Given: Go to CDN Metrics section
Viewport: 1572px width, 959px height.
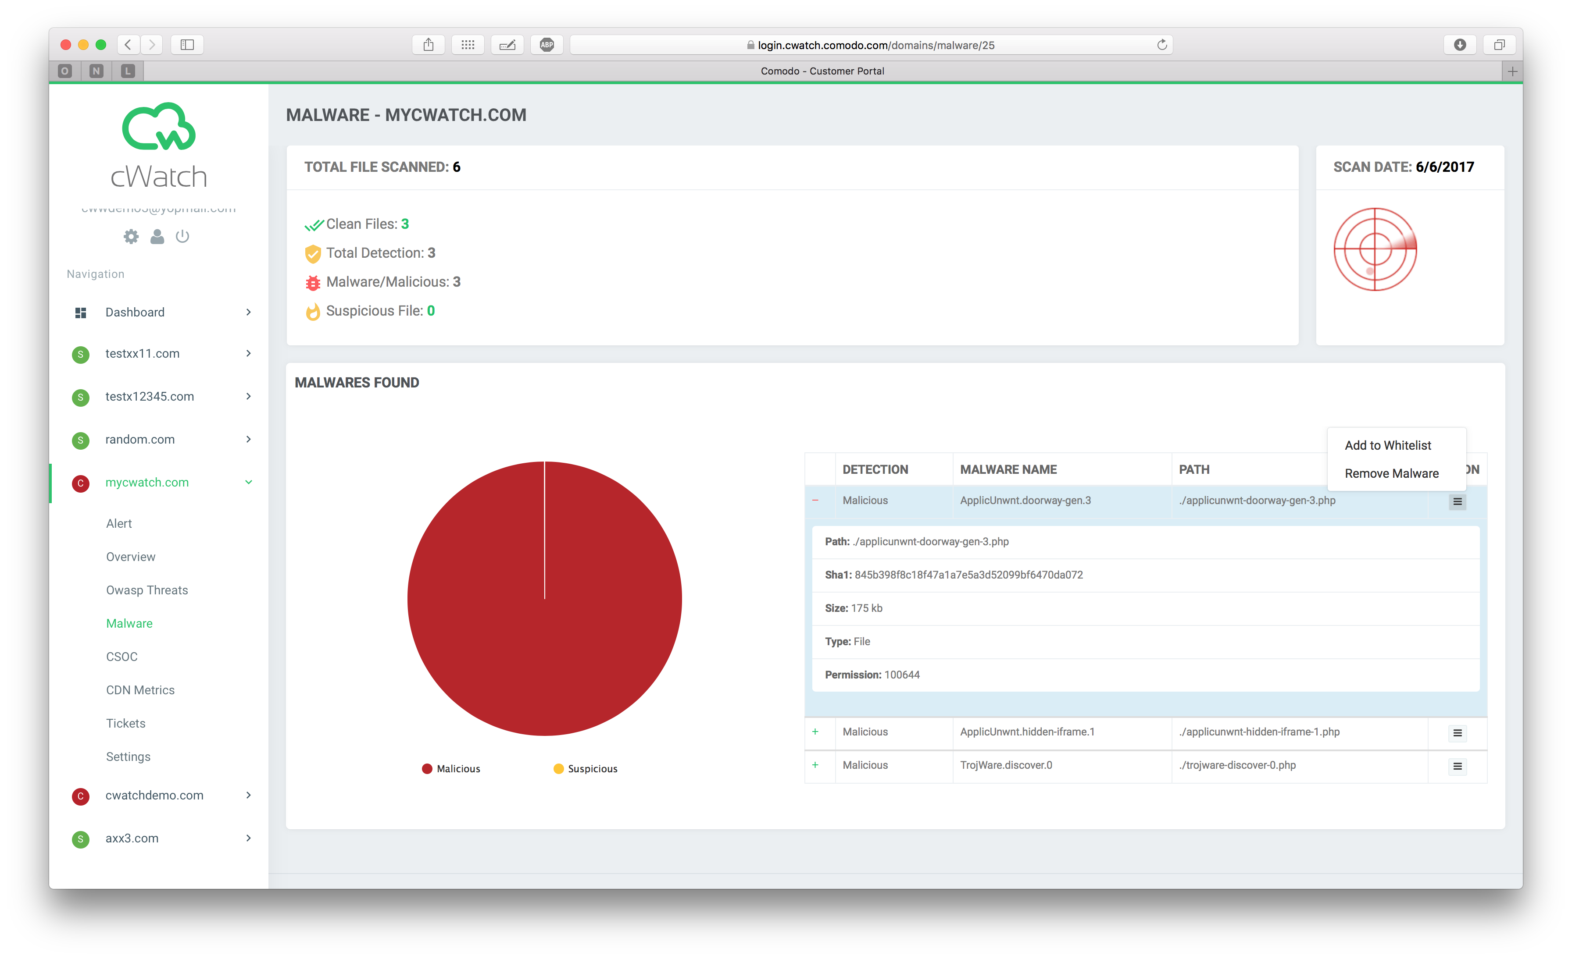Looking at the screenshot, I should (140, 690).
